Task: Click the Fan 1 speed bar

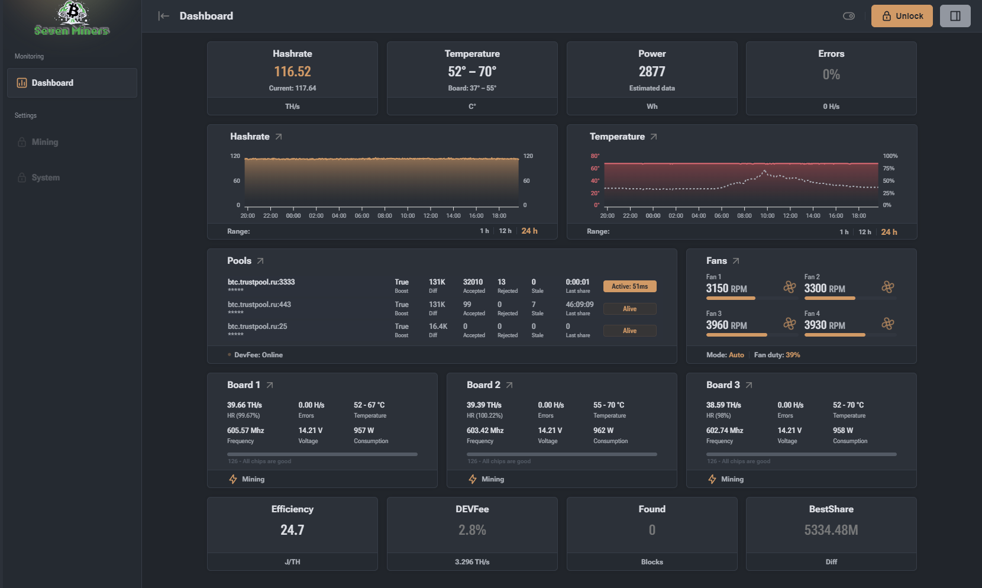Action: [731, 298]
